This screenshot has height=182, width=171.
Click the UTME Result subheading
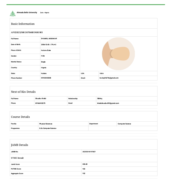17,158
